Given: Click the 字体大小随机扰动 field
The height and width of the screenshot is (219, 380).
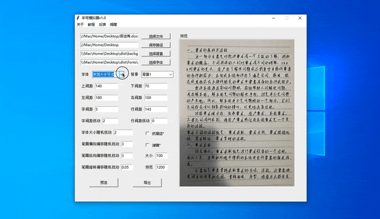Looking at the screenshot, I should coord(123,132).
